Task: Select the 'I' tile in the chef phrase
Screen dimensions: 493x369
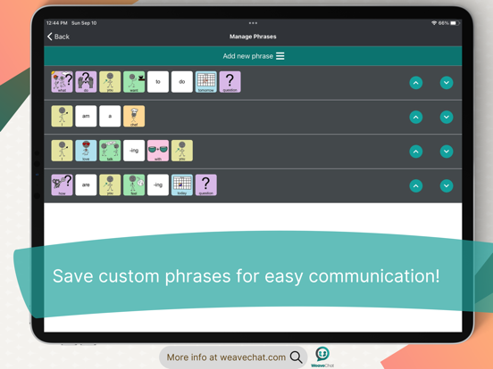Action: point(62,116)
